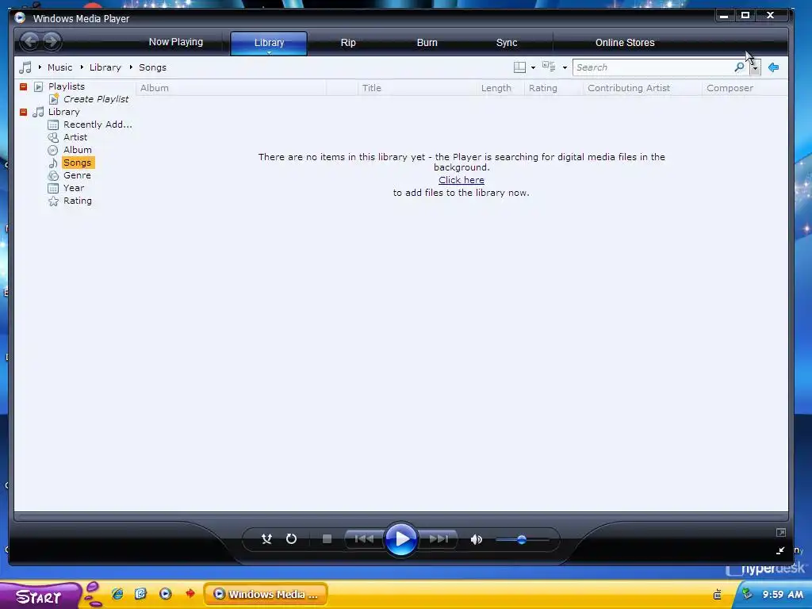Stop playback with the stop button

pos(327,539)
